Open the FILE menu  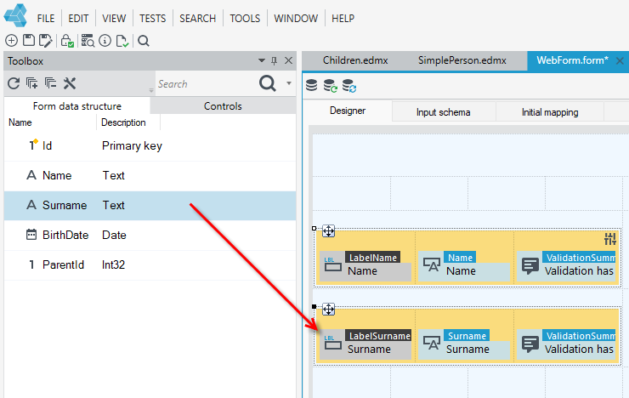pyautogui.click(x=46, y=19)
